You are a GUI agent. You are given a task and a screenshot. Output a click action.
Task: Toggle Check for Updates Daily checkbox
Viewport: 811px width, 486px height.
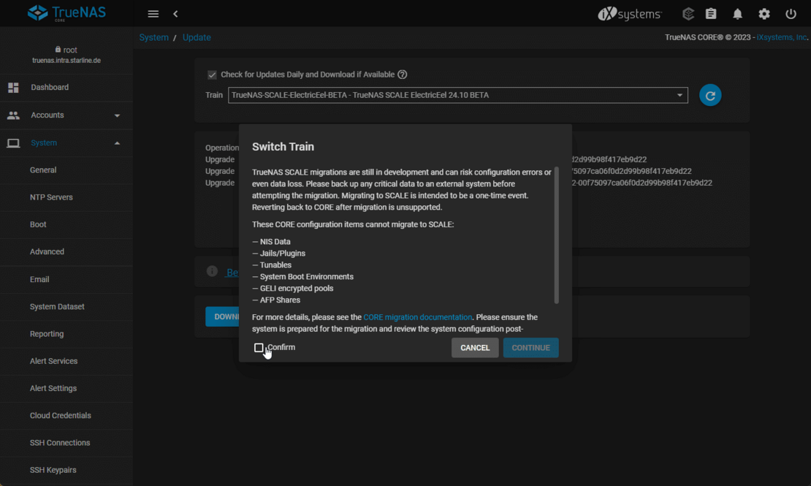(212, 75)
